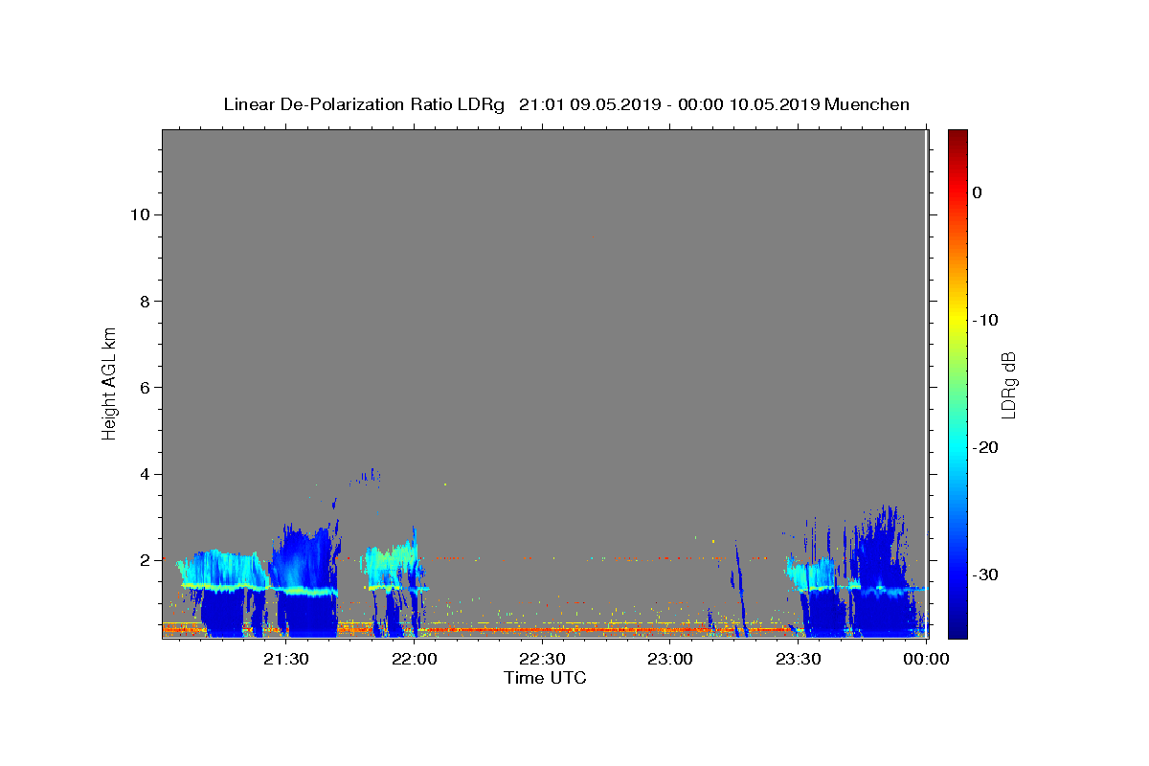This screenshot has height=766, width=1149.
Task: Click the dark red top of colorbar
Action: 957,139
